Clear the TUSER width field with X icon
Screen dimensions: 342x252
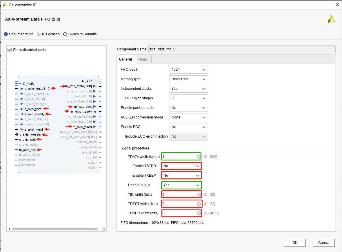tap(199, 213)
